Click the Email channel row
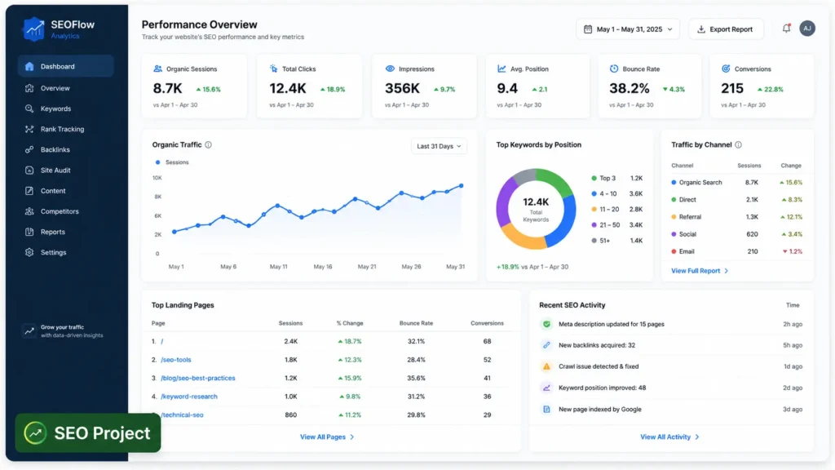 (x=737, y=251)
